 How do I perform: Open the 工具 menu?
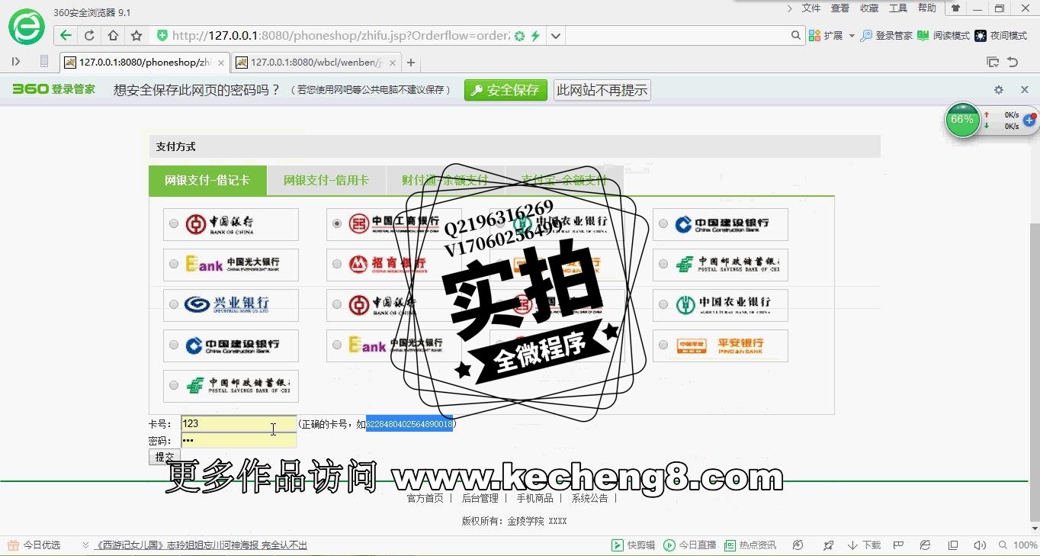898,8
